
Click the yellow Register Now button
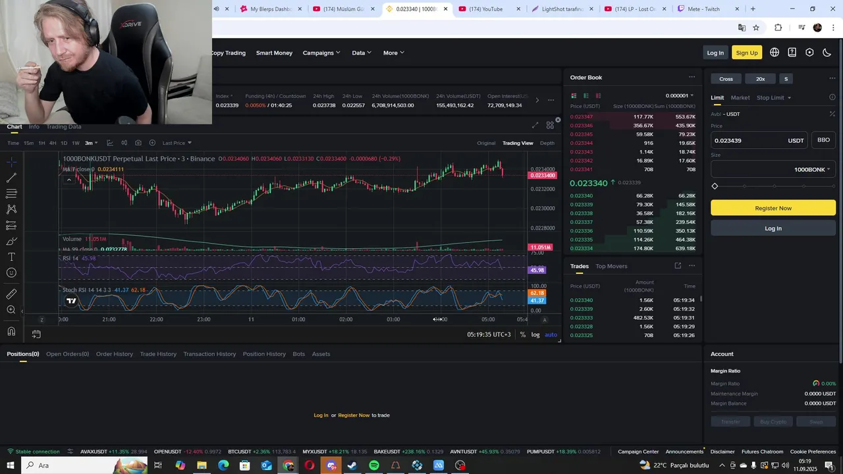(773, 208)
